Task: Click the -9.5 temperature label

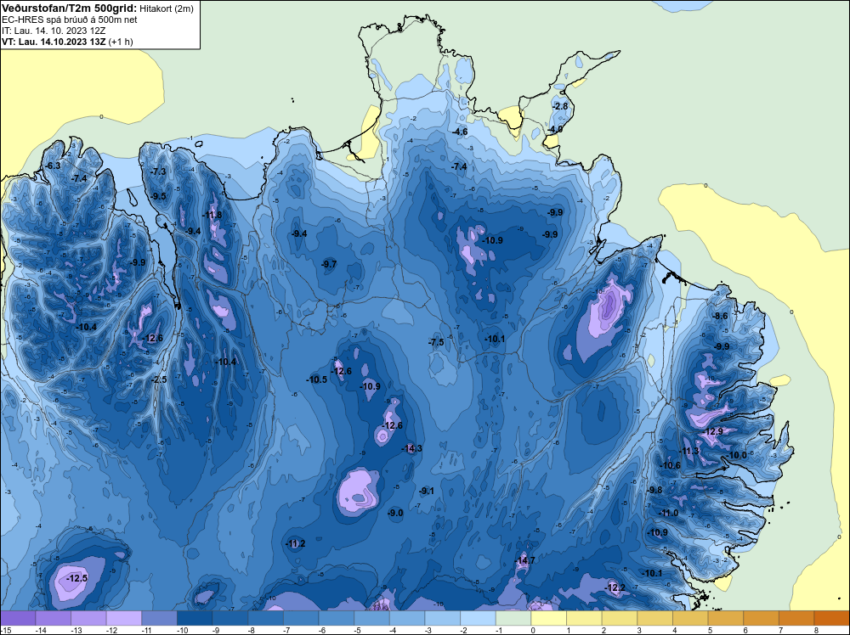Action: point(159,196)
